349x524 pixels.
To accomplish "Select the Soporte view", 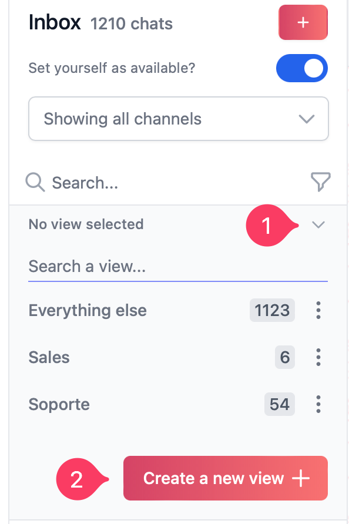I will click(x=59, y=404).
